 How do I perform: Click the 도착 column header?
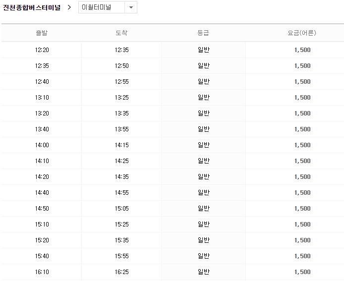(x=121, y=33)
